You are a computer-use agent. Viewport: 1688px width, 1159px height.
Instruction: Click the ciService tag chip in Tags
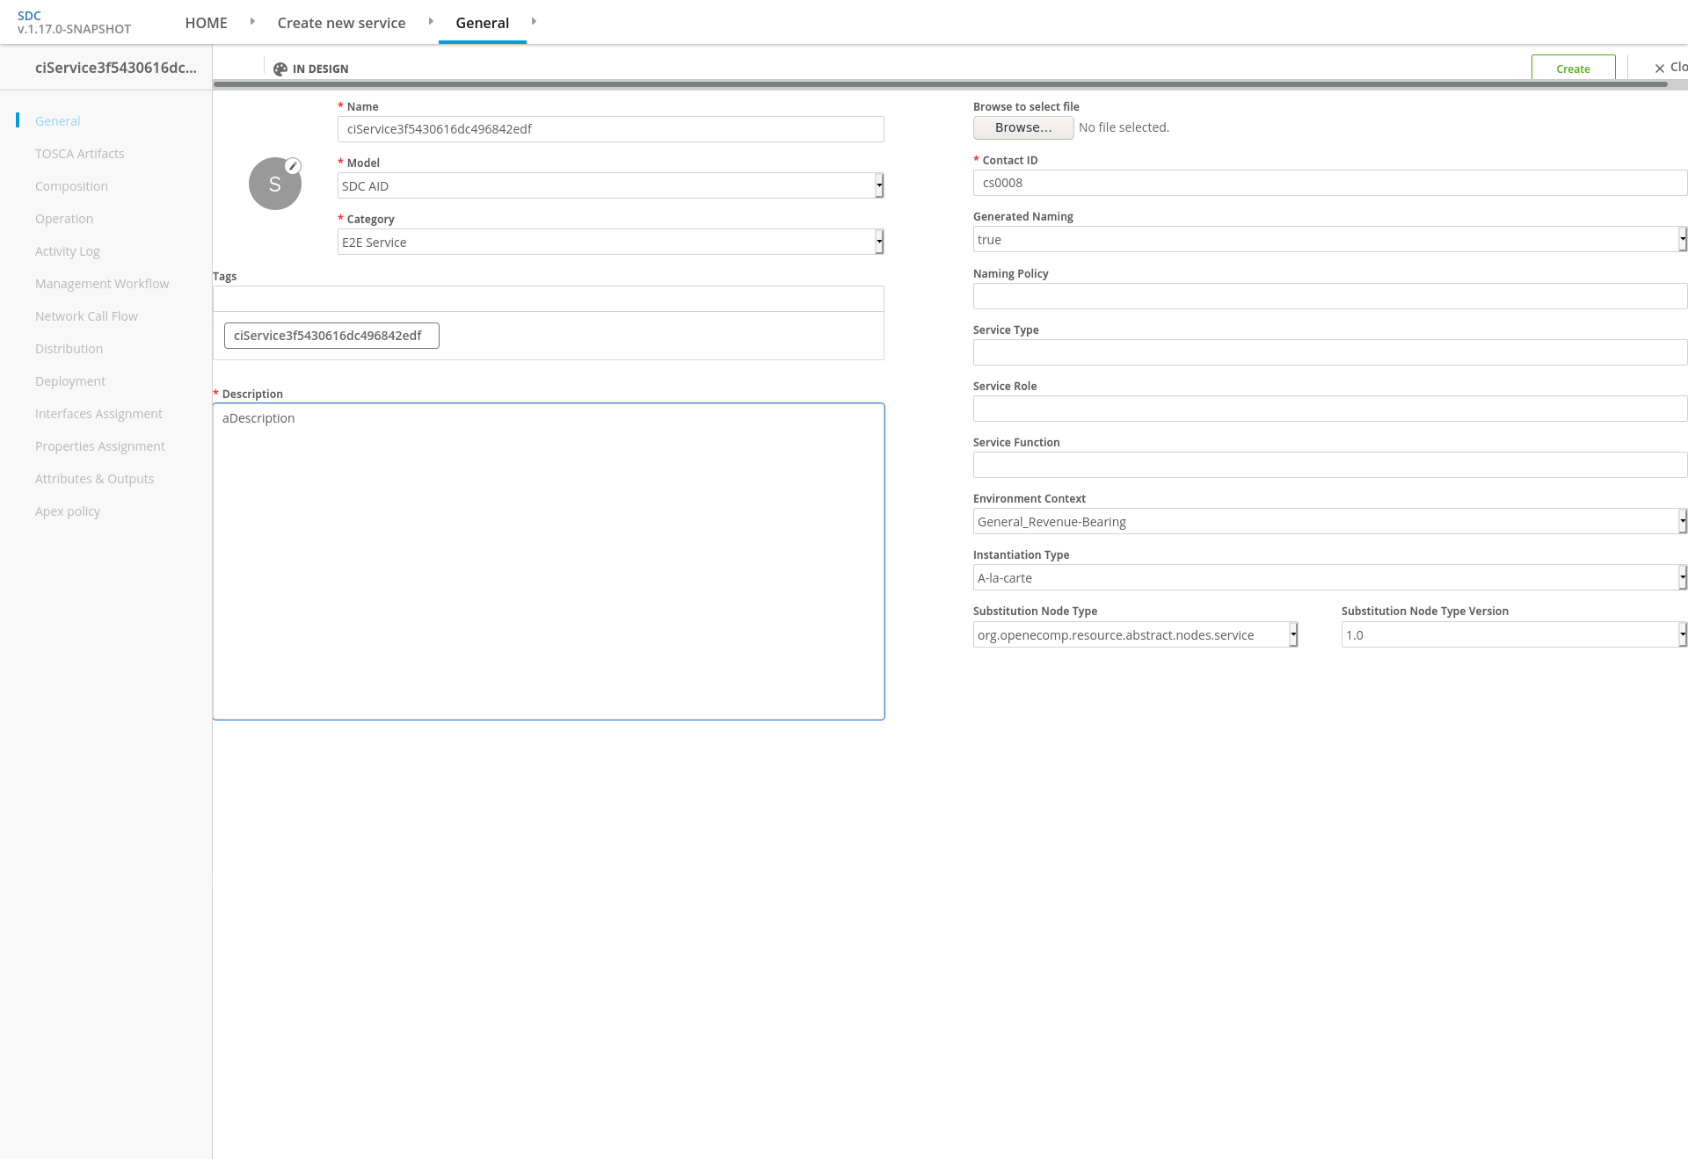pyautogui.click(x=331, y=336)
